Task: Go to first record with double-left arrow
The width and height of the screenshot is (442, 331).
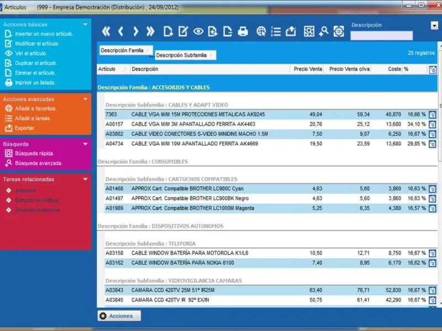Action: [106, 31]
